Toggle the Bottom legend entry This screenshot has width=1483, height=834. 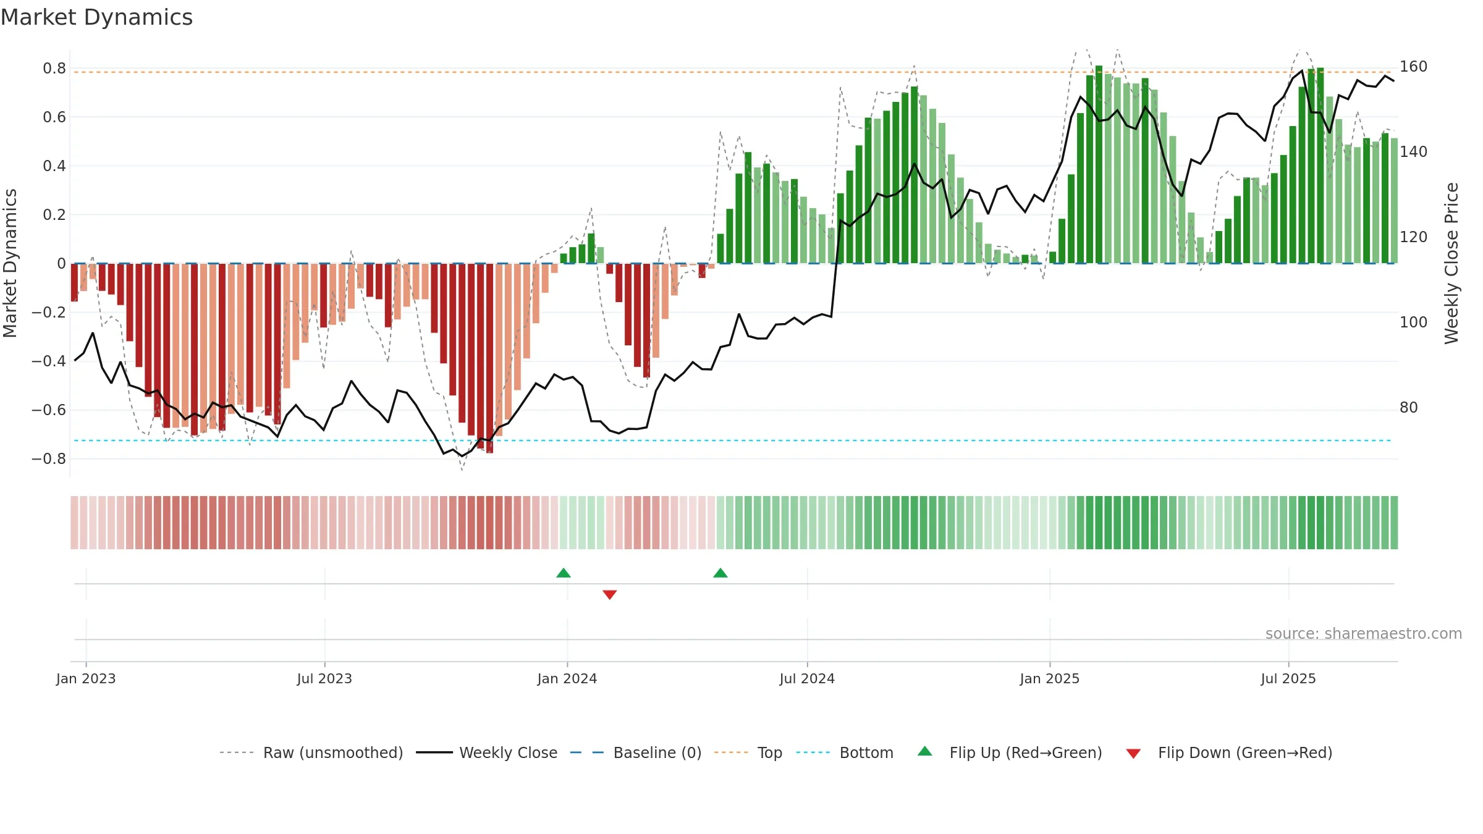click(845, 752)
